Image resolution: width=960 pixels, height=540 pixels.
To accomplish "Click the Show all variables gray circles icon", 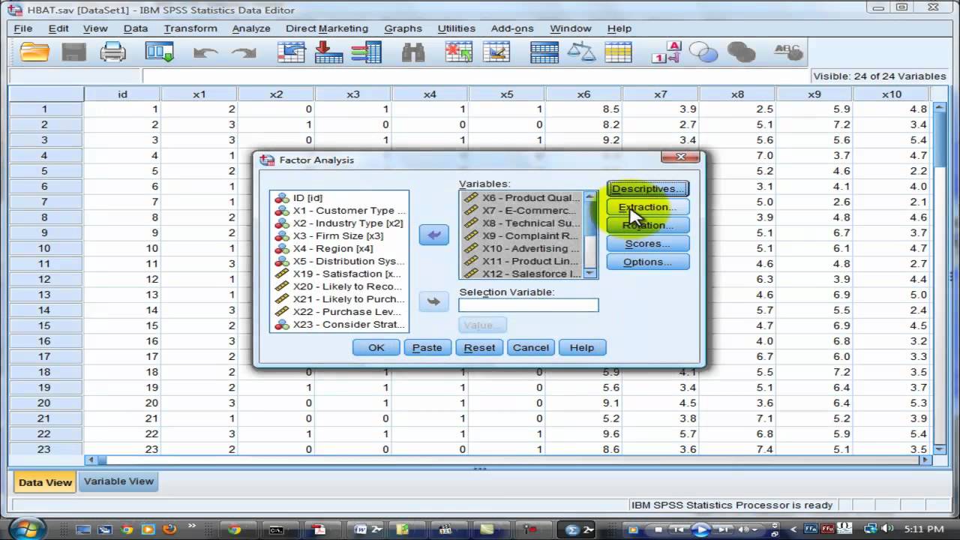I will pyautogui.click(x=741, y=52).
